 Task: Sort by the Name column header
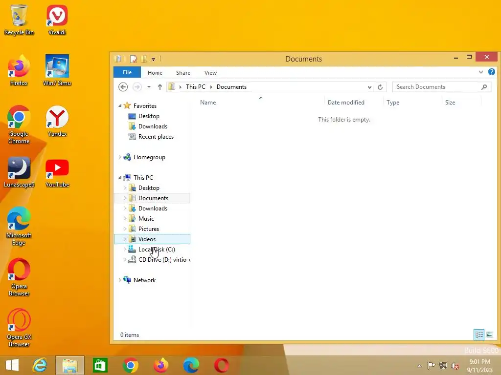click(260, 103)
